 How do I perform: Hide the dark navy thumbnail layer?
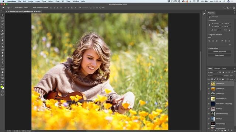(209, 104)
